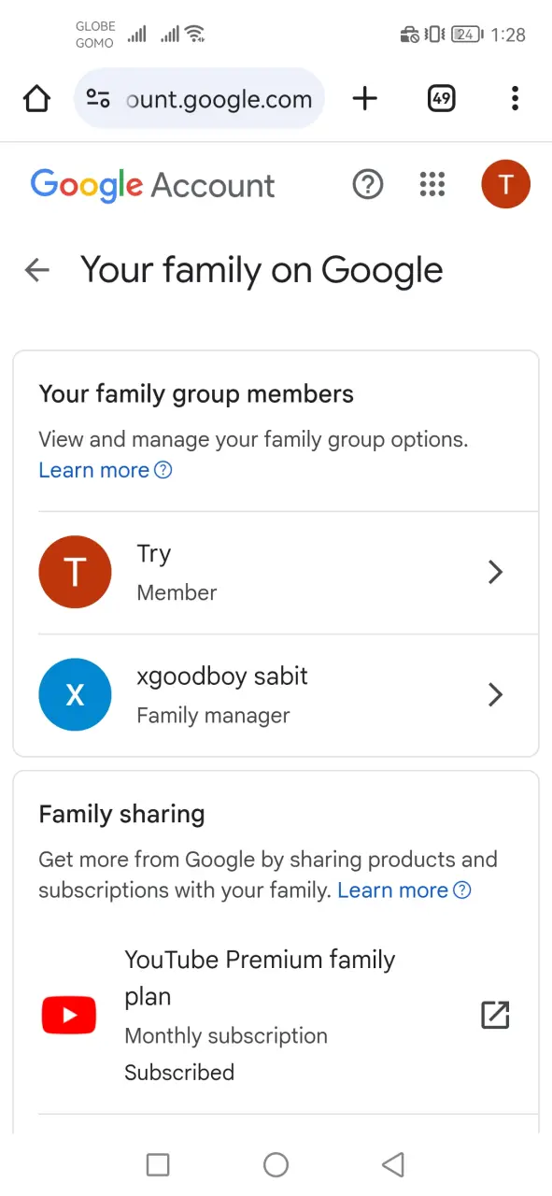Expand member Try with chevron
The width and height of the screenshot is (552, 1196).
pos(496,572)
